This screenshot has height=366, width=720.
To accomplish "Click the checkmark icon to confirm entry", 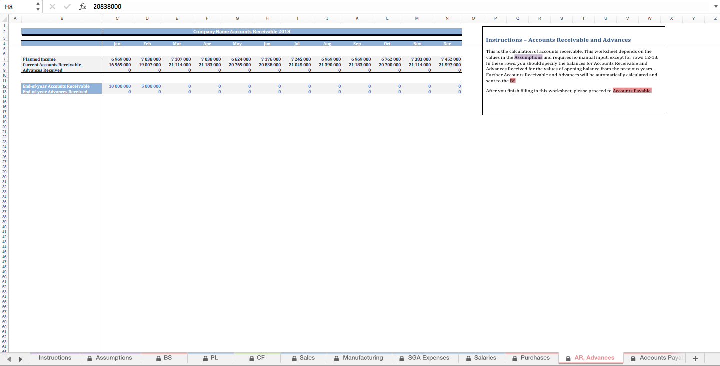I will [67, 6].
